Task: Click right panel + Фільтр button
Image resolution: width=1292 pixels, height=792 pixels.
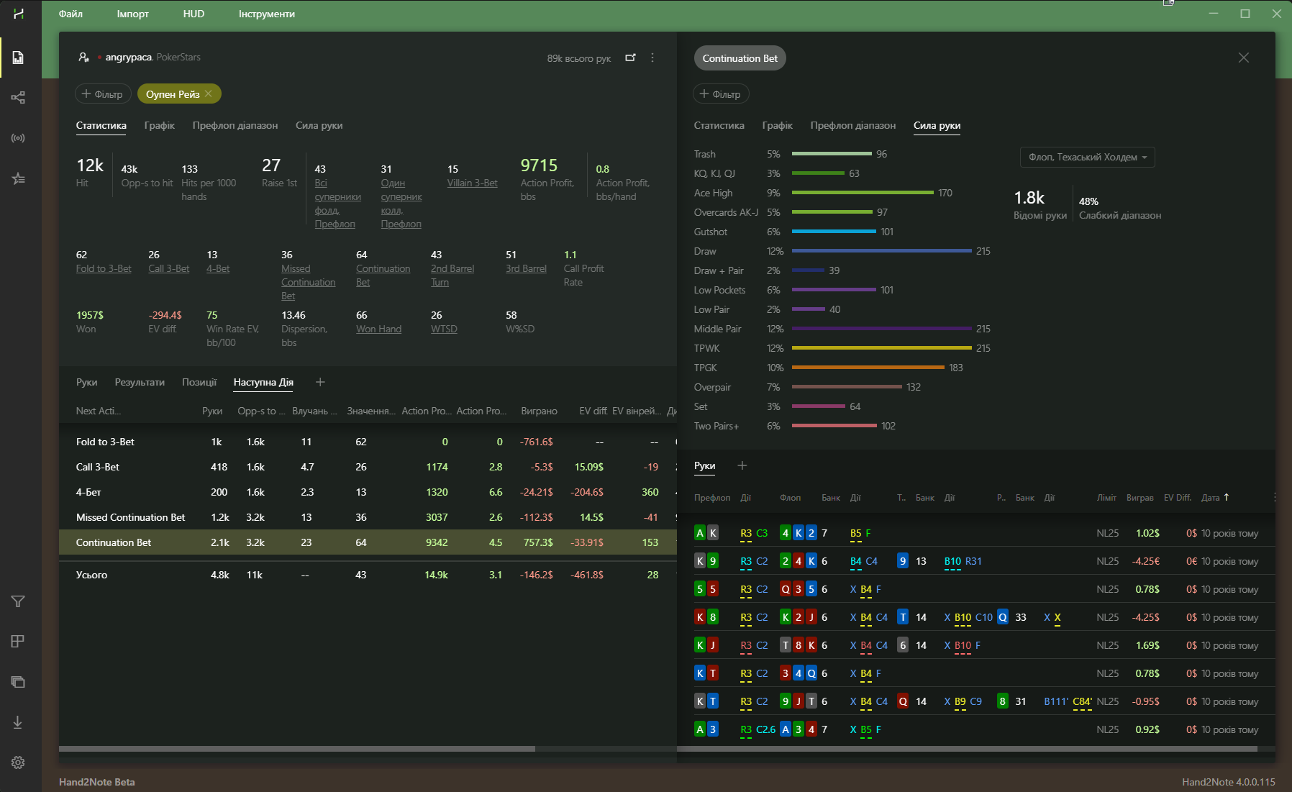Action: tap(721, 94)
